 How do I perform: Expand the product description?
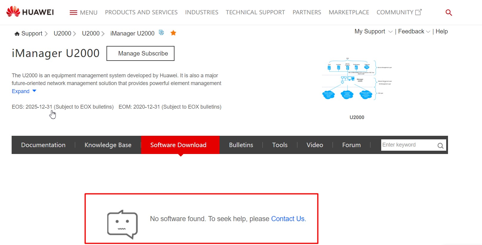click(x=24, y=91)
